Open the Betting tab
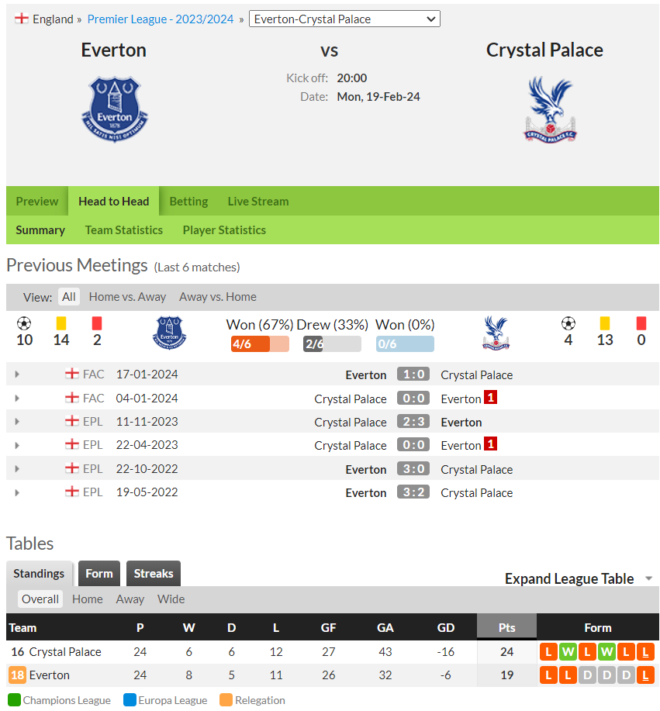The width and height of the screenshot is (660, 711). pos(188,202)
